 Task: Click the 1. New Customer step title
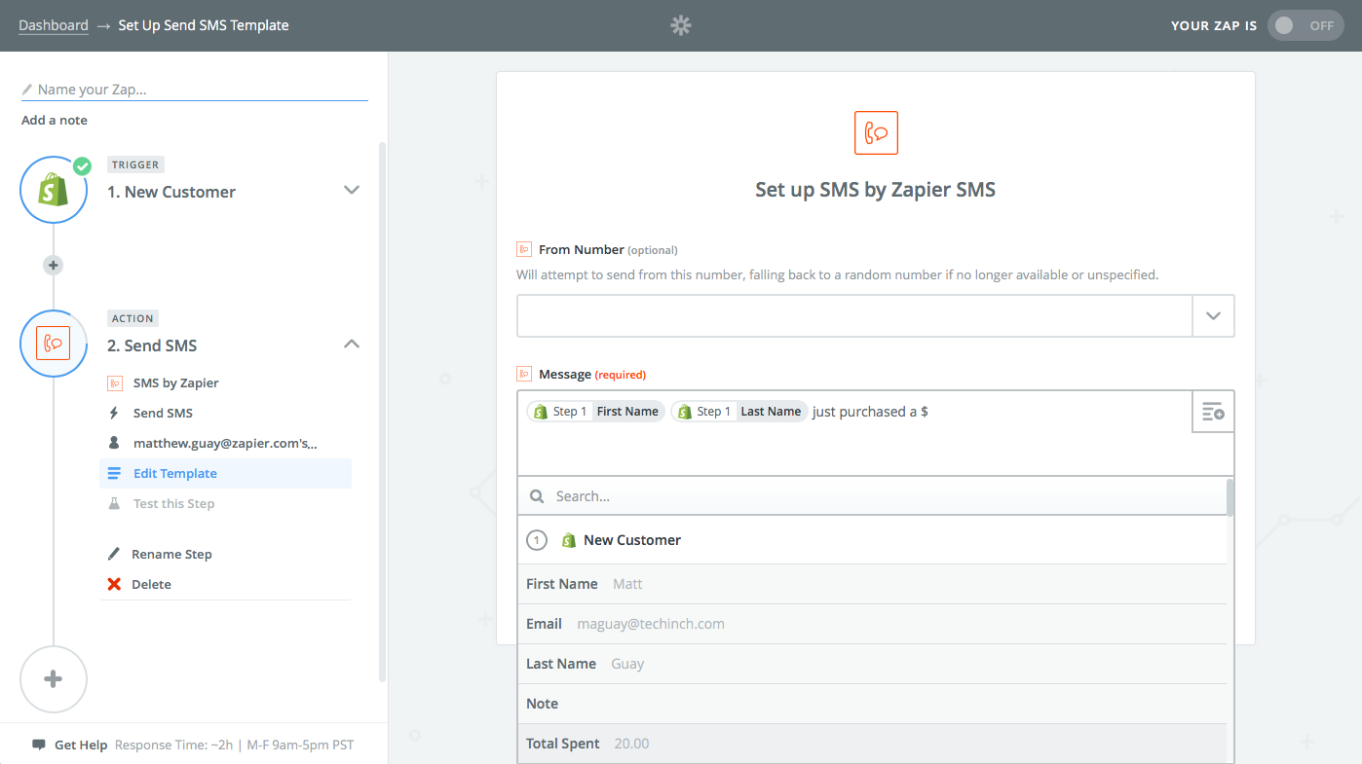coord(171,193)
